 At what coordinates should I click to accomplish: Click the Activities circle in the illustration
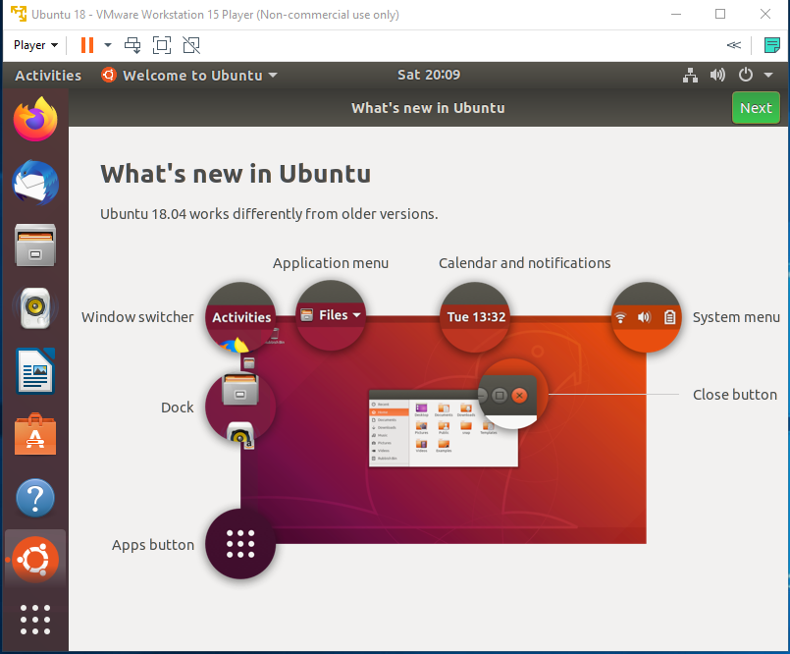coord(241,317)
